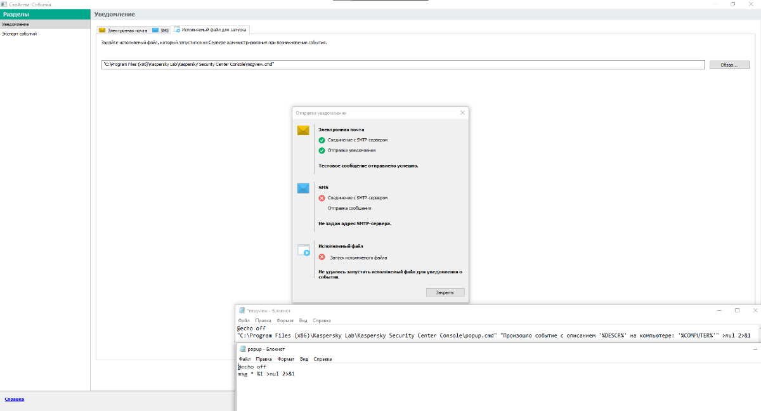
Task: Maximize the msgview Notepad window
Action: (x=737, y=311)
